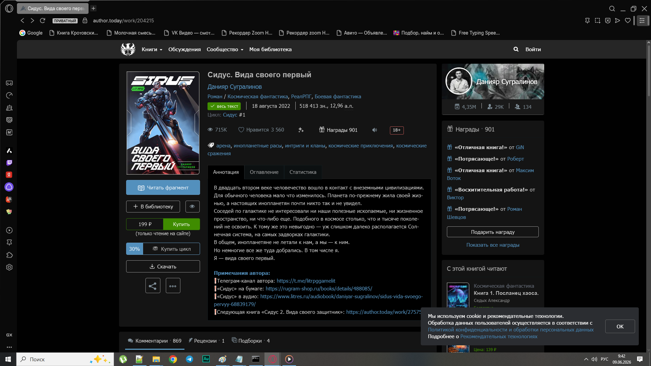Image resolution: width=651 pixels, height=366 pixels.
Task: Open the purple Alice assistant sidebar icon
Action: coord(9,187)
